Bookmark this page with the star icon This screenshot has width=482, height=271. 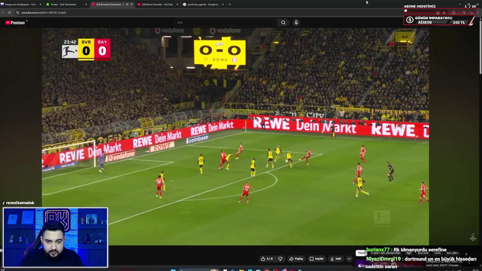444,12
